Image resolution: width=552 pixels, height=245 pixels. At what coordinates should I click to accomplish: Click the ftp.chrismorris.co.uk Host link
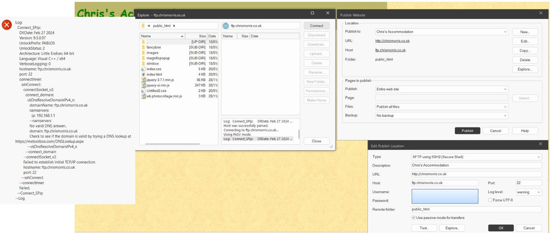(390, 50)
